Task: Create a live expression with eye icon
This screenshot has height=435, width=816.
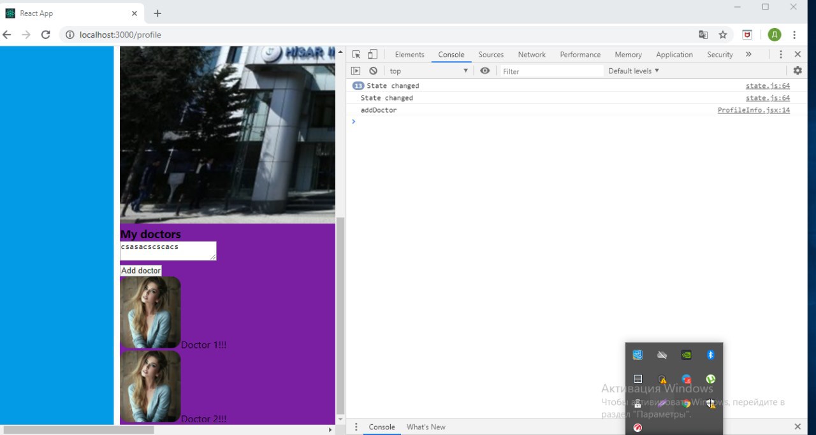Action: [x=485, y=71]
